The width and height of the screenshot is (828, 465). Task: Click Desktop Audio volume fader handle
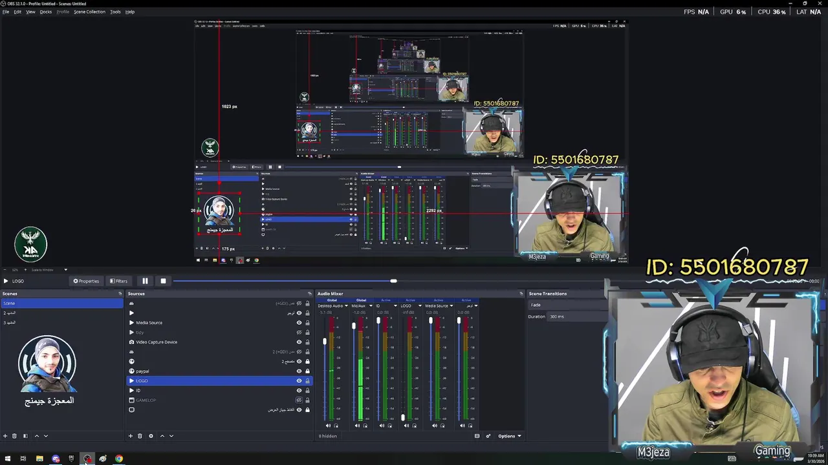pos(325,341)
